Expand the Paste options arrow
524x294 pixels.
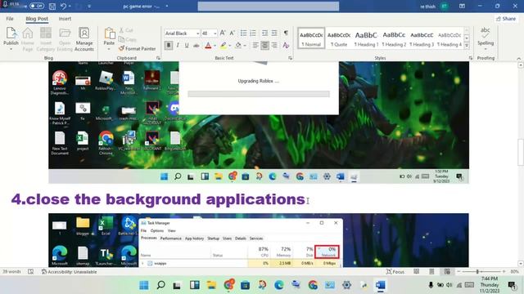pyautogui.click(x=109, y=49)
